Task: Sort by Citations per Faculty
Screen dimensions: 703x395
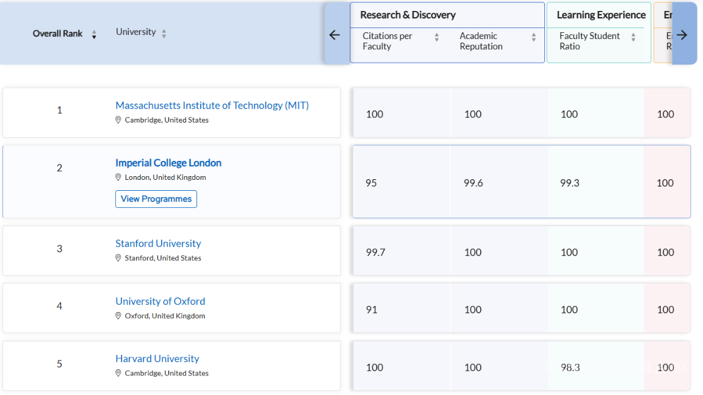Action: pos(436,38)
